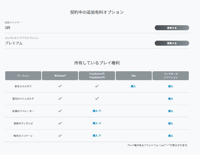Click the Windows column header
The image size is (200, 155).
tap(60, 76)
